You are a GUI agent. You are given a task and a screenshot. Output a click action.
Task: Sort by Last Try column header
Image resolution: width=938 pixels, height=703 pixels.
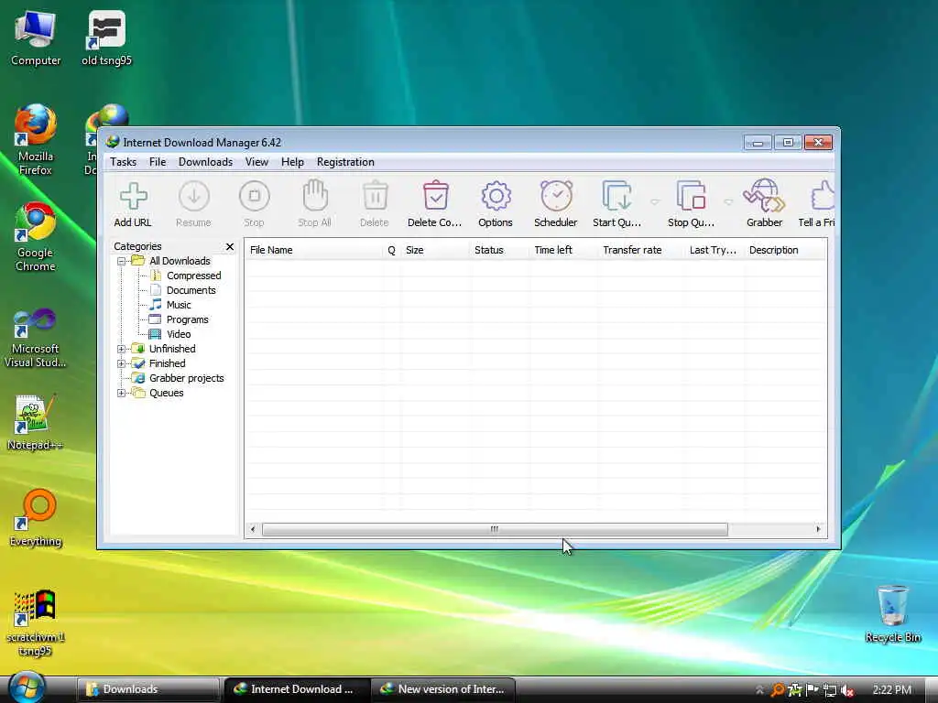click(714, 250)
